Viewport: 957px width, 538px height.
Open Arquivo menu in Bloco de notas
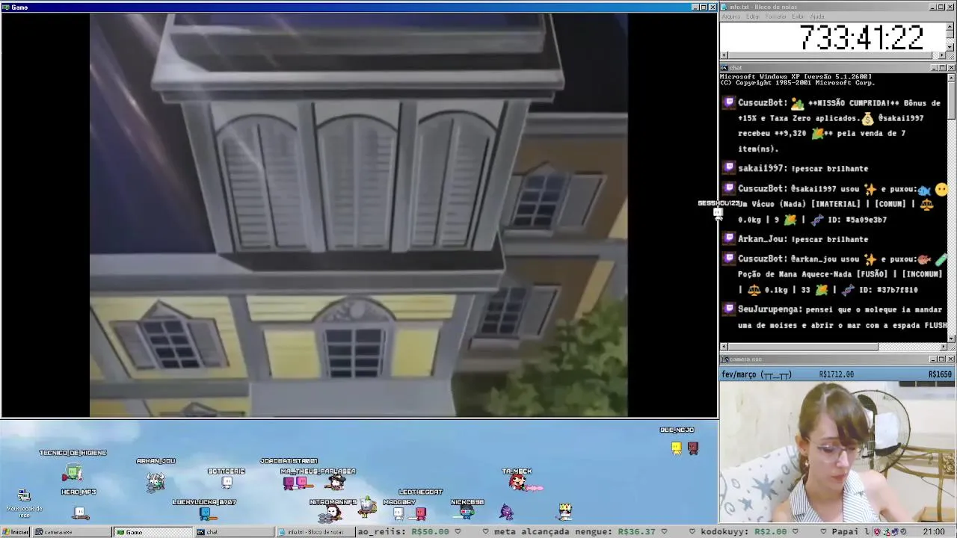coord(731,16)
